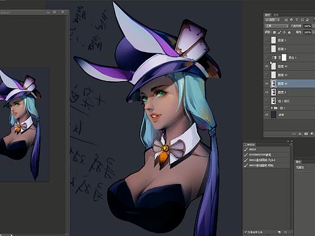Click the Group 1 folder icon
Screen dimensions: 315x236
[x=276, y=108]
